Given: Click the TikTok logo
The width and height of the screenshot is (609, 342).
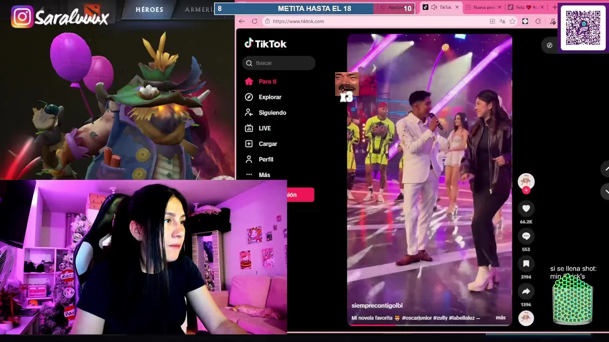Looking at the screenshot, I should point(265,44).
